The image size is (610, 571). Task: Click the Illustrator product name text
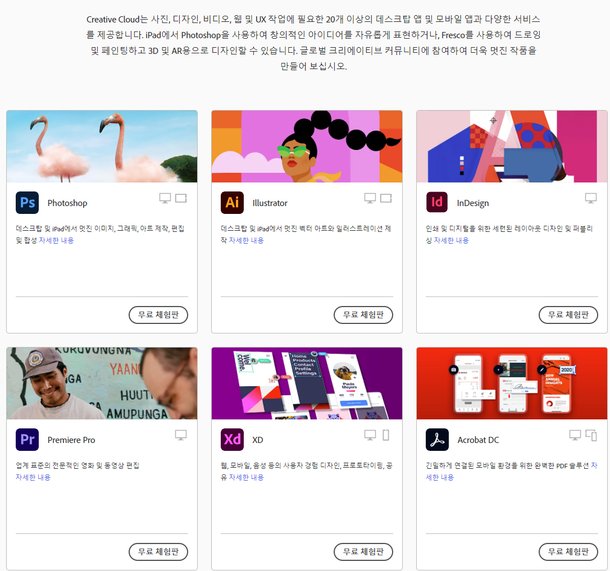(270, 203)
